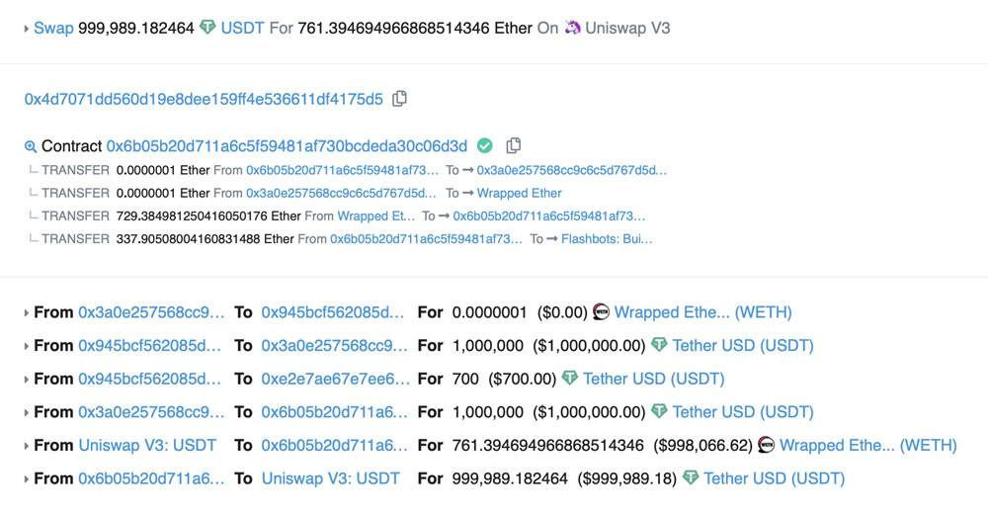Click Tether USD (USDT) link for $999,989.18
988x517 pixels.
[x=774, y=478]
